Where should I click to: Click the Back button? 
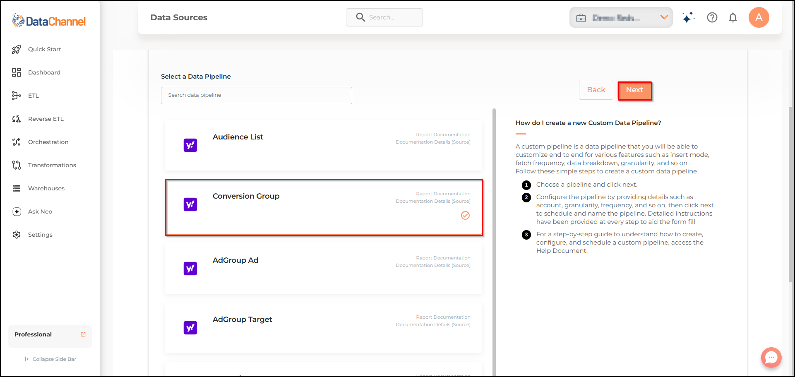point(596,90)
